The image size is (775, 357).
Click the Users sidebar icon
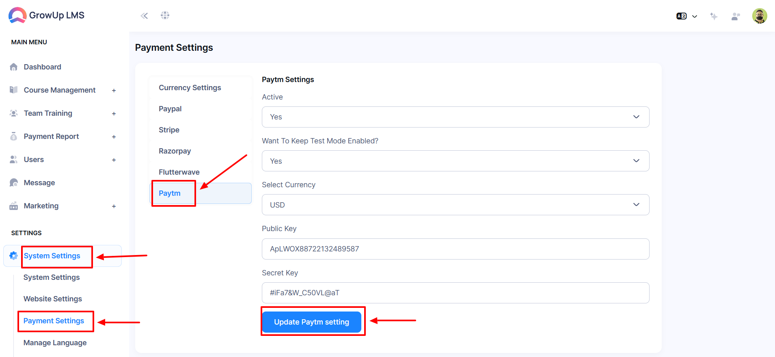[14, 160]
